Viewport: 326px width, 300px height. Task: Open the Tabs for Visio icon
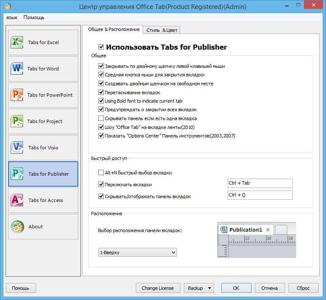click(x=17, y=148)
